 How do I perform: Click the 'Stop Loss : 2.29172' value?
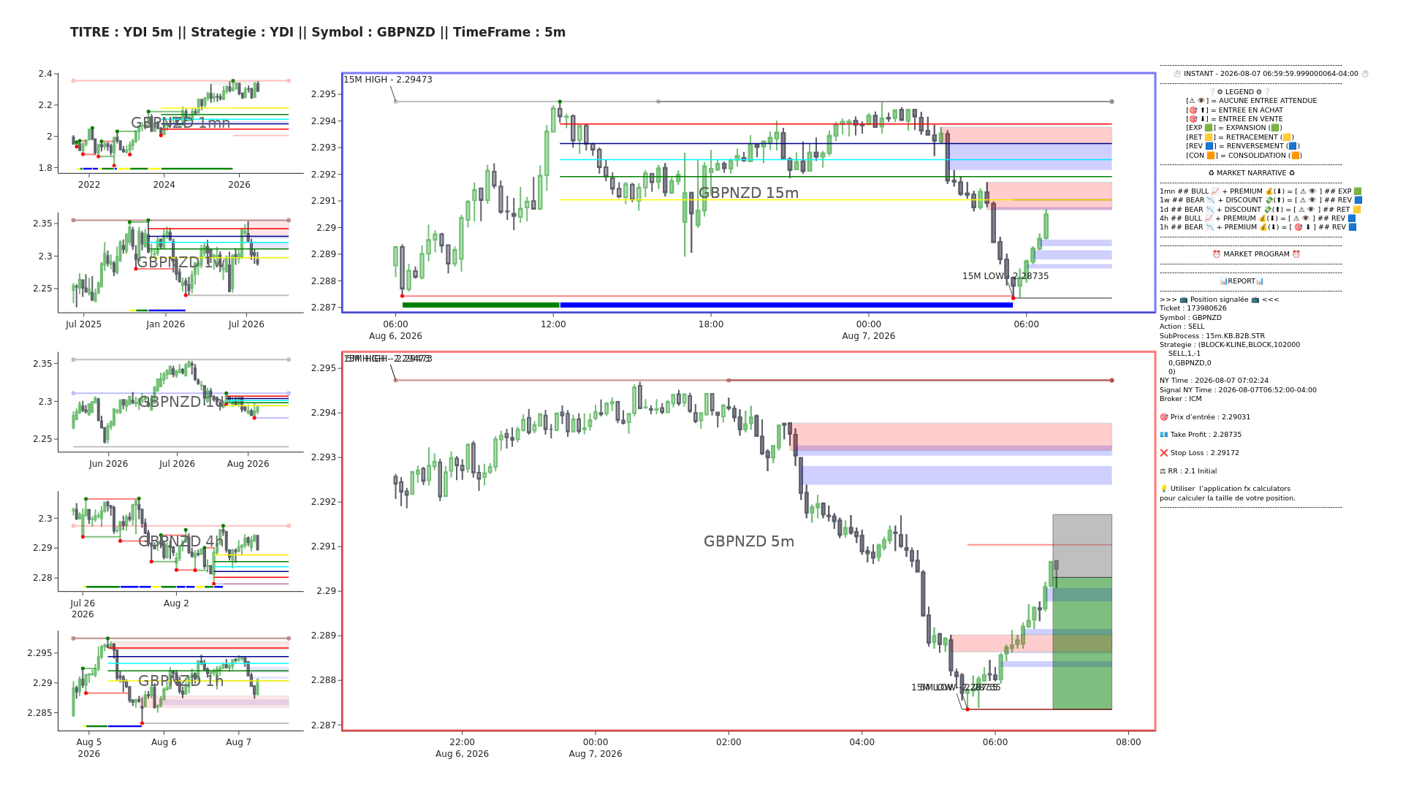[x=1205, y=453]
